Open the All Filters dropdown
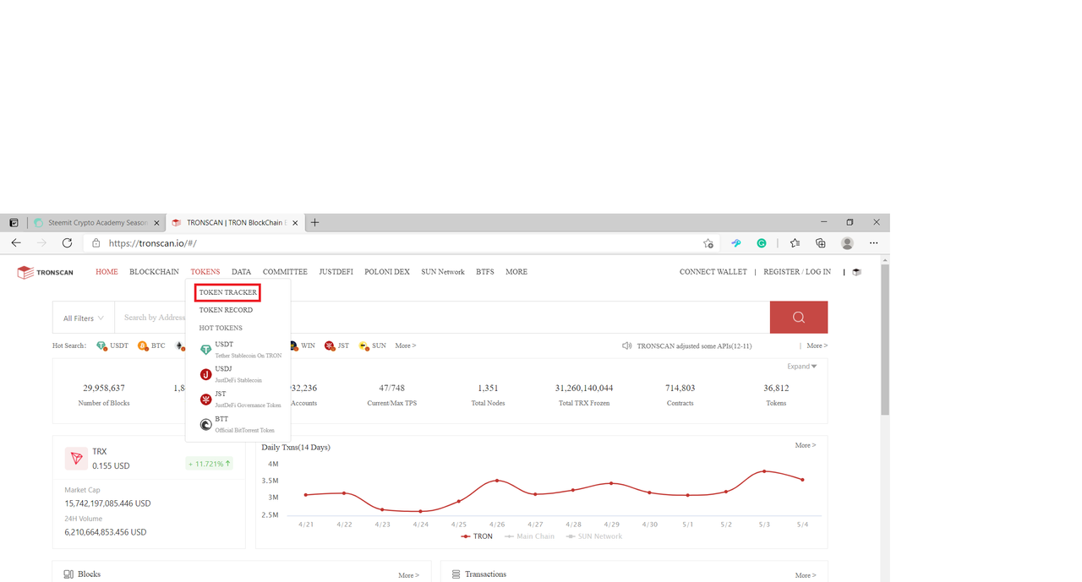 [83, 318]
